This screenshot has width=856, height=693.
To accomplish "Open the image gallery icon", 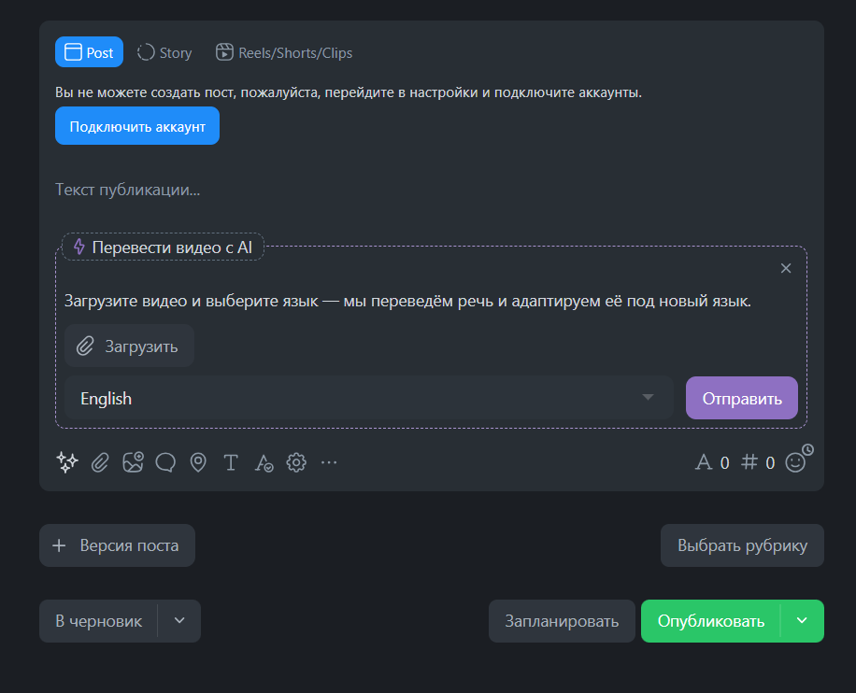I will point(133,461).
